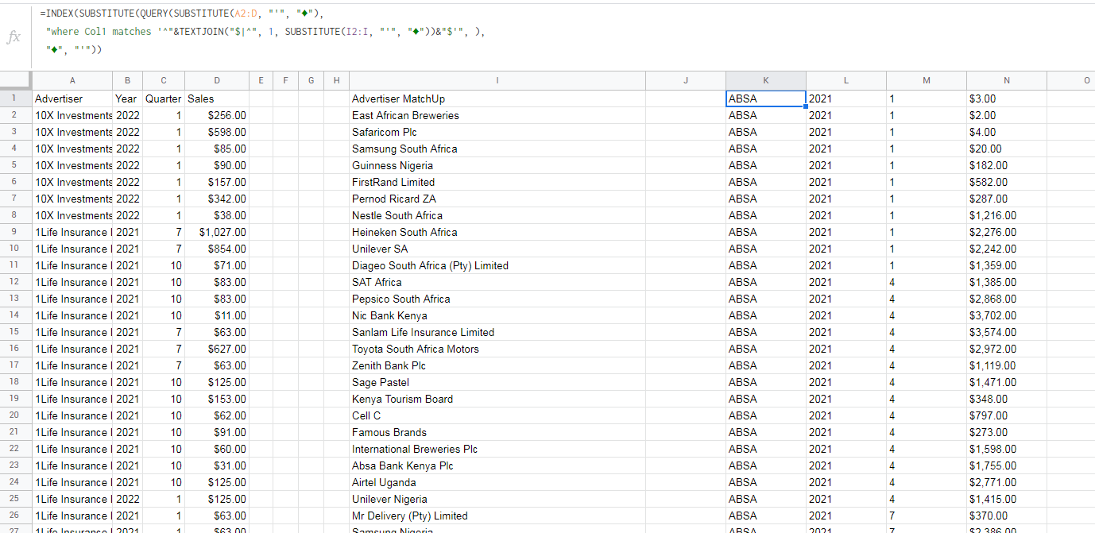Click the select-all corner box

15,80
